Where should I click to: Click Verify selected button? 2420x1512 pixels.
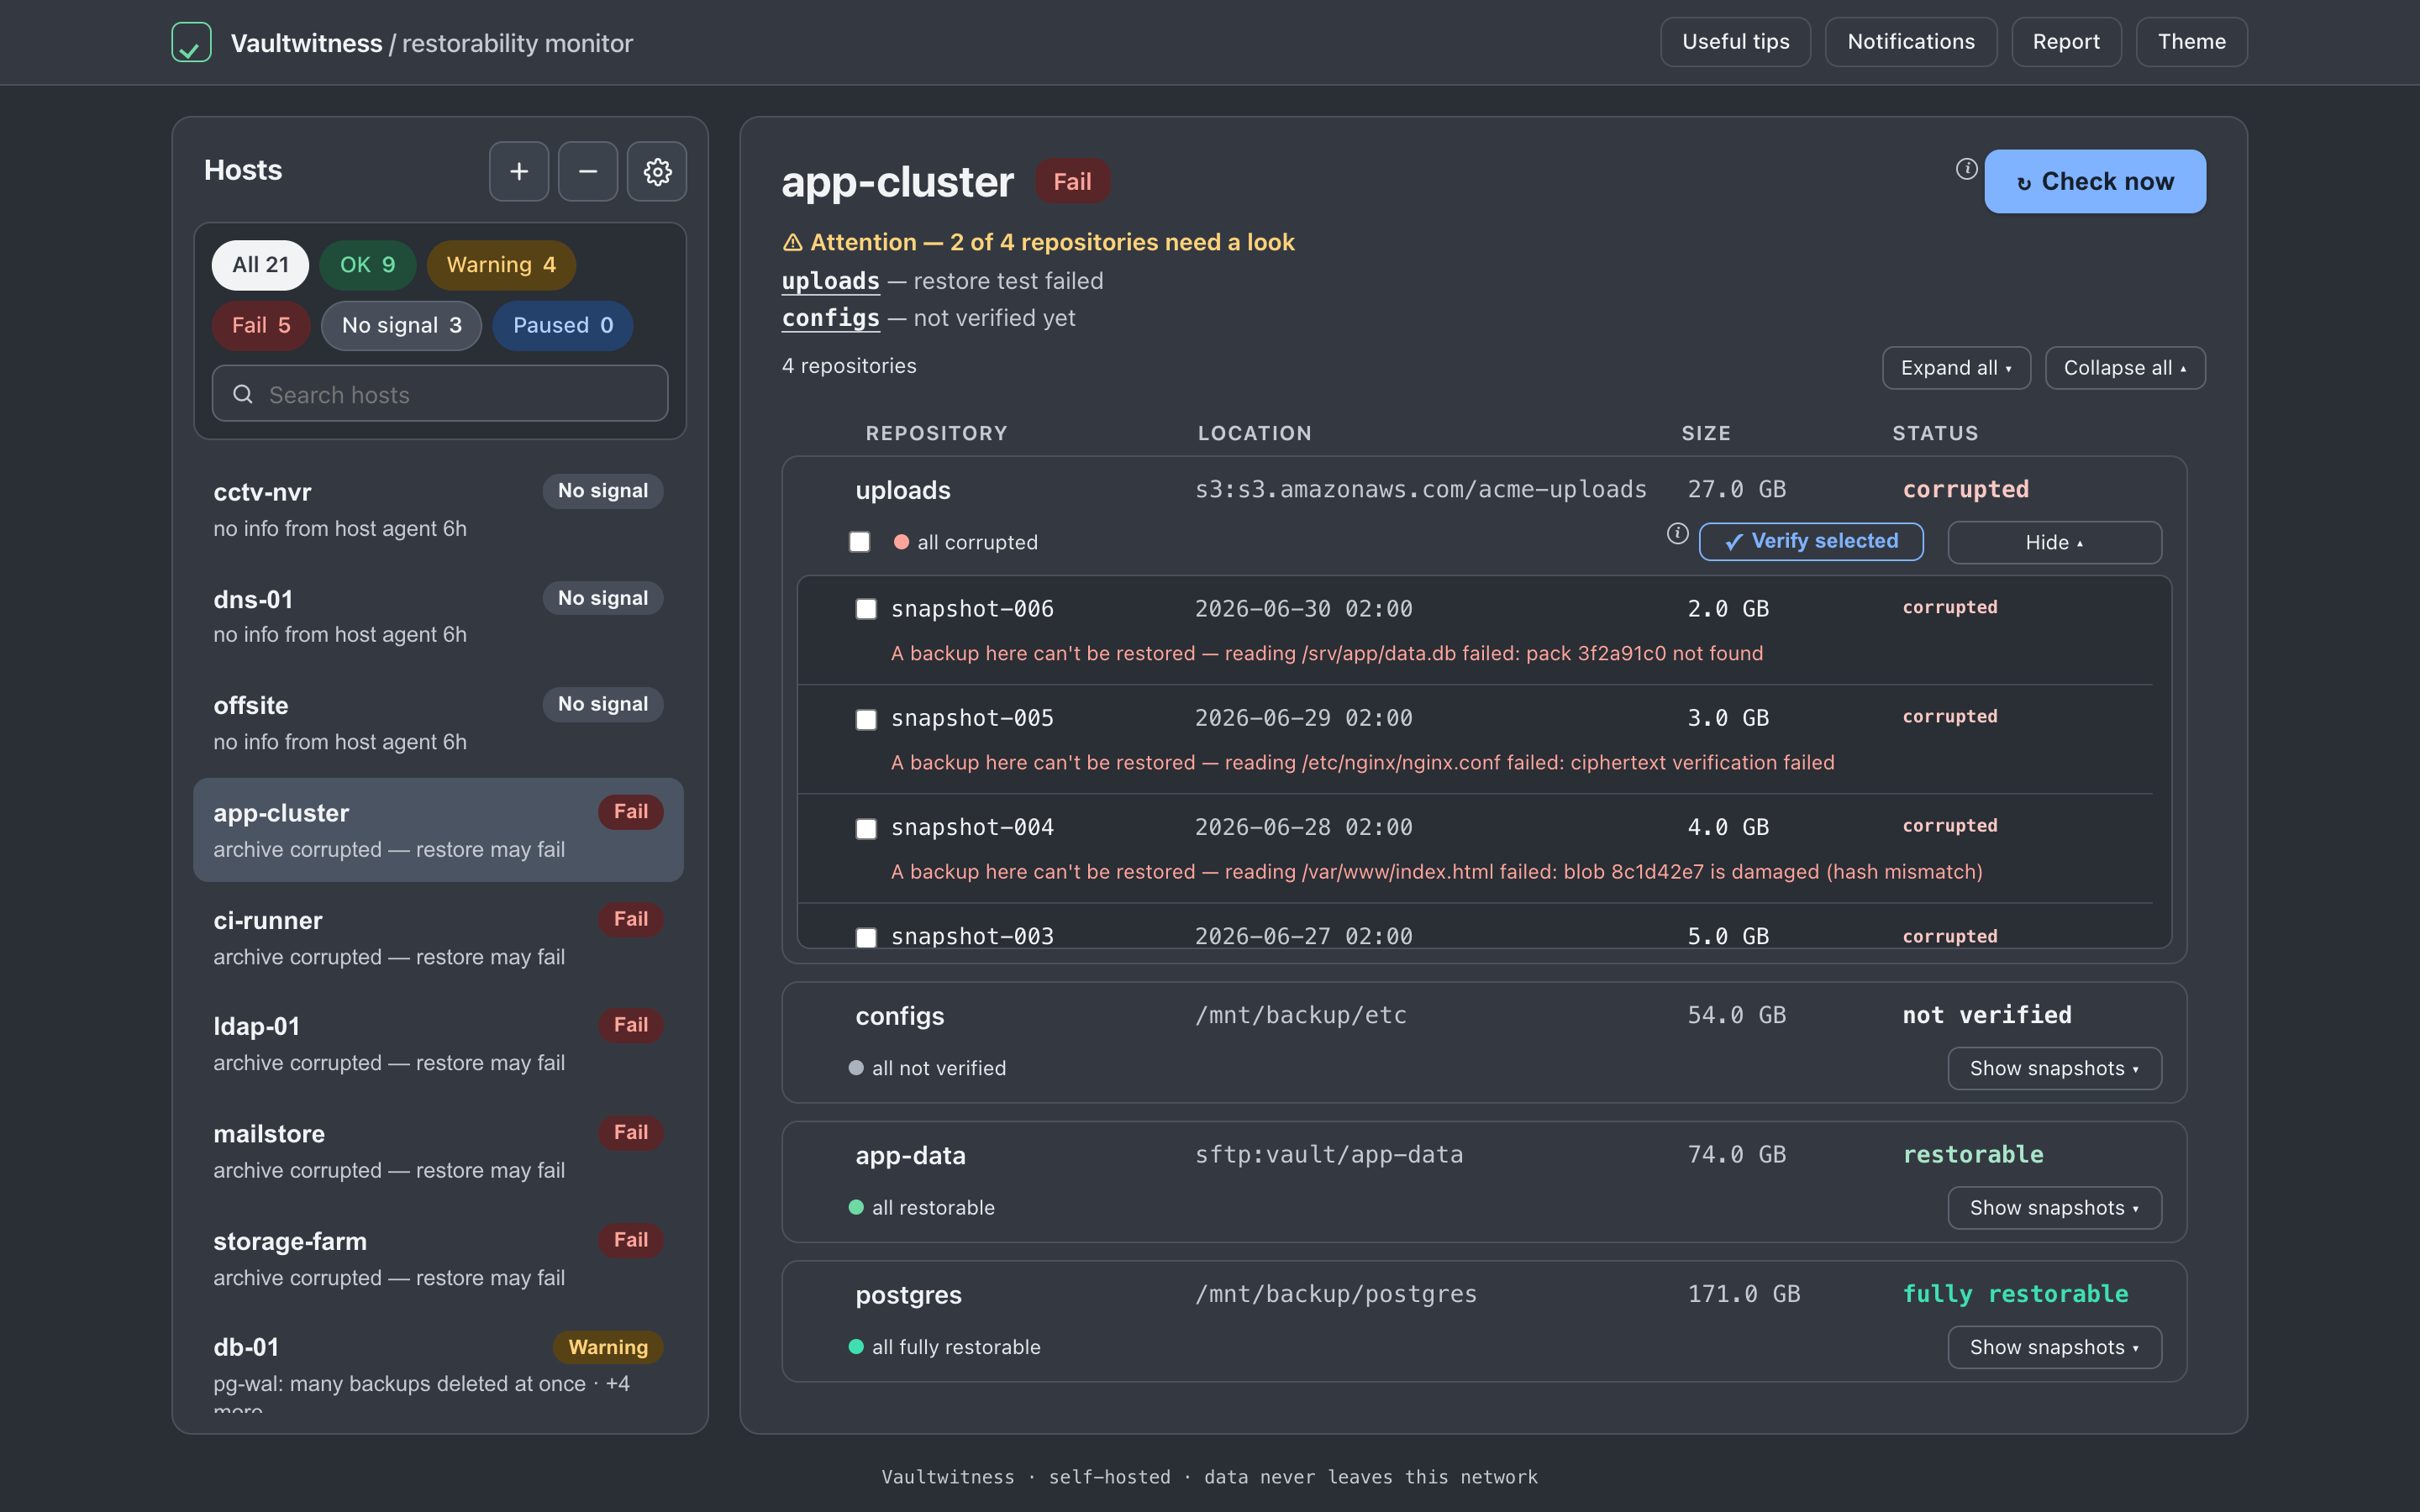click(x=1810, y=541)
